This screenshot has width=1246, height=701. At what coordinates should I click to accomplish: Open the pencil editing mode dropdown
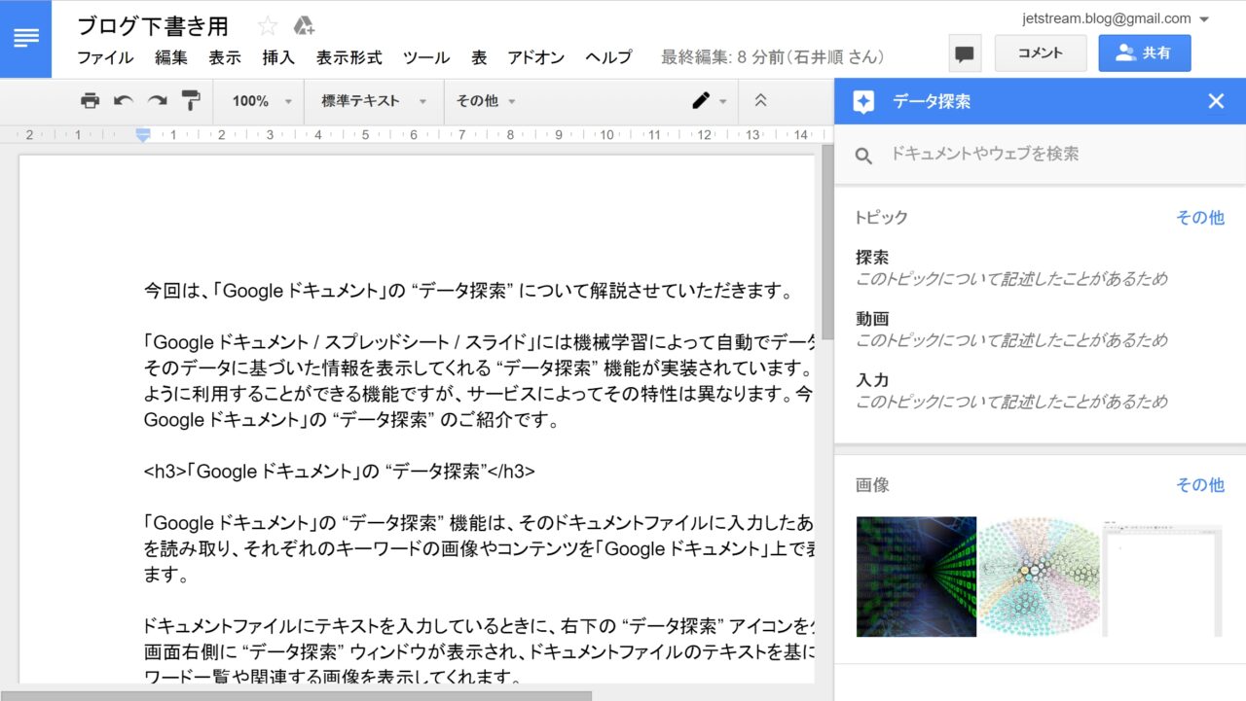tap(709, 101)
